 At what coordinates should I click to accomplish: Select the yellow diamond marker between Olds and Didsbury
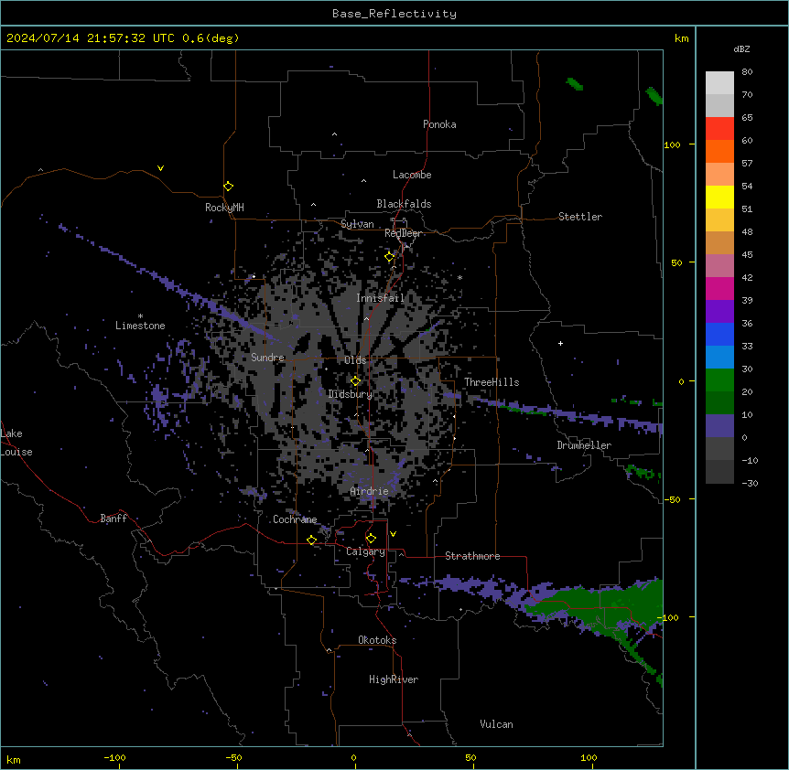tap(356, 381)
